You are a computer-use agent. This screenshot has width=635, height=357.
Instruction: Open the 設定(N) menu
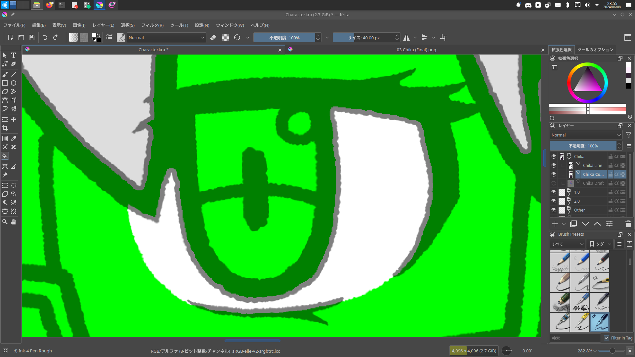[202, 25]
